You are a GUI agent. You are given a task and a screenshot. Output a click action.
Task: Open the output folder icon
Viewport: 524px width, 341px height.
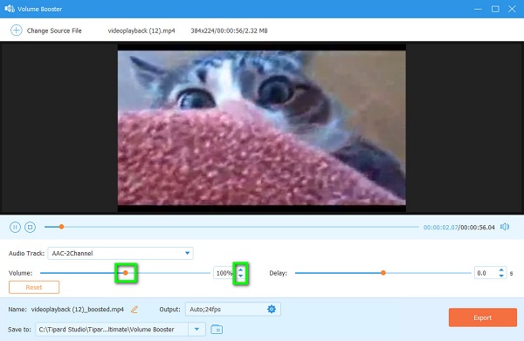[217, 330]
